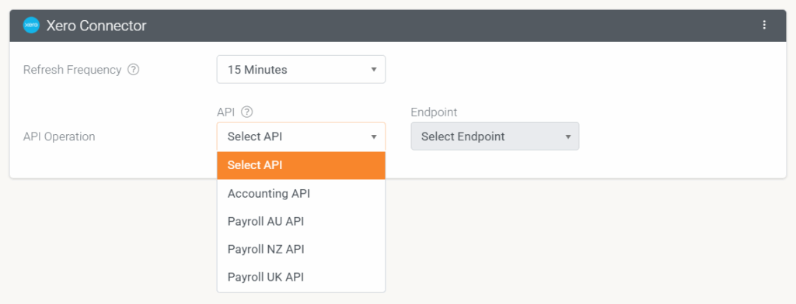
Task: Click the Xero Connector title text
Action: (x=96, y=26)
